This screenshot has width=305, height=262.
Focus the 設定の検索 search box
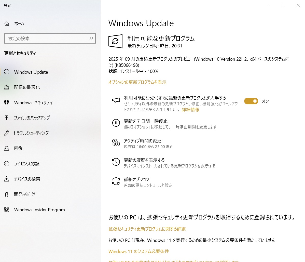(50, 38)
